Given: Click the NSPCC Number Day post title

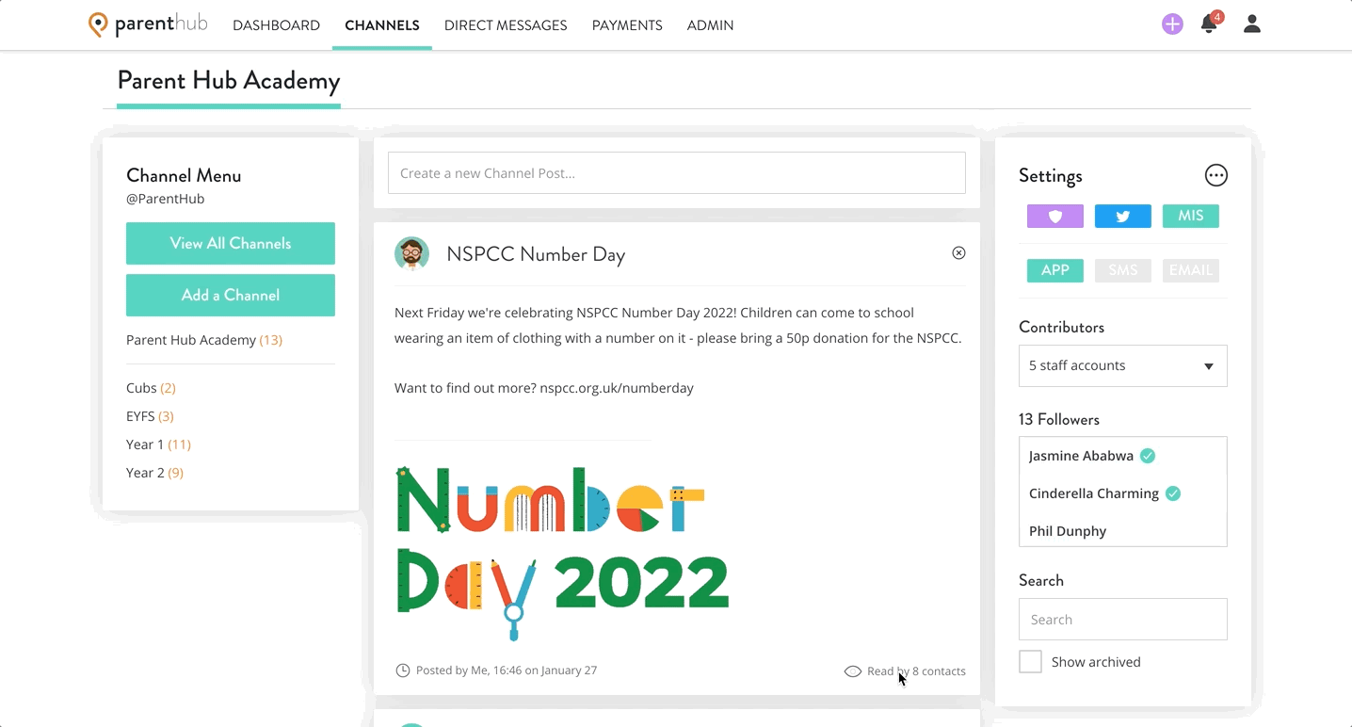Looking at the screenshot, I should [536, 254].
